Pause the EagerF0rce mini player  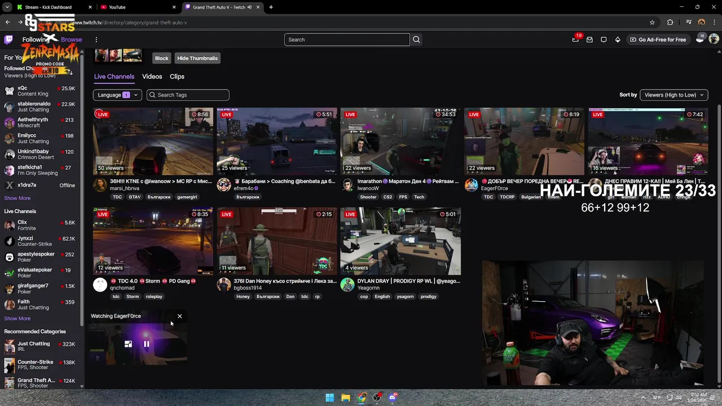(x=147, y=344)
